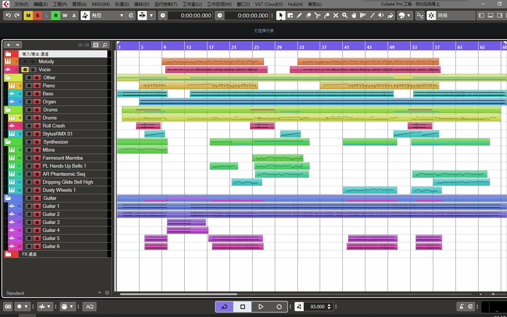Click the tempo value 85.000 field
Image resolution: width=507 pixels, height=317 pixels.
click(x=317, y=306)
